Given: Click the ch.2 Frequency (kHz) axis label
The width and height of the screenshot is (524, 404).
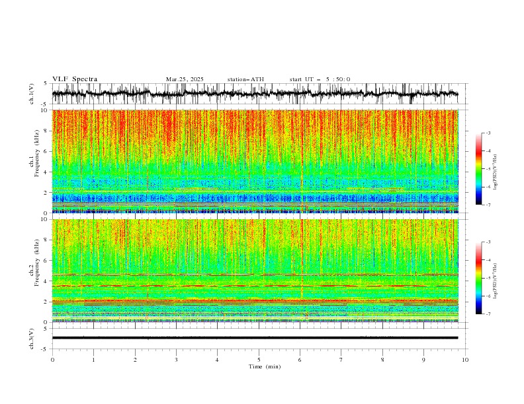Looking at the screenshot, I should [35, 271].
